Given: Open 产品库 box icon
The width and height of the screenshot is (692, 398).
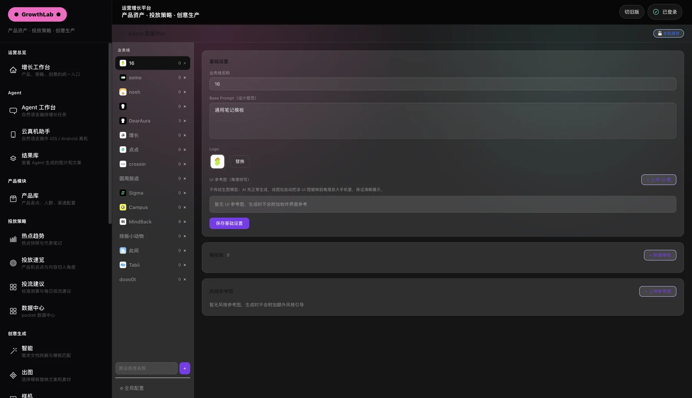Looking at the screenshot, I should 13,199.
